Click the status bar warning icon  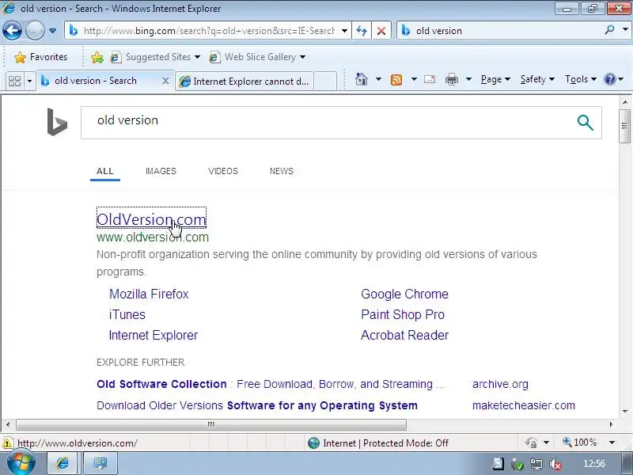(8, 443)
